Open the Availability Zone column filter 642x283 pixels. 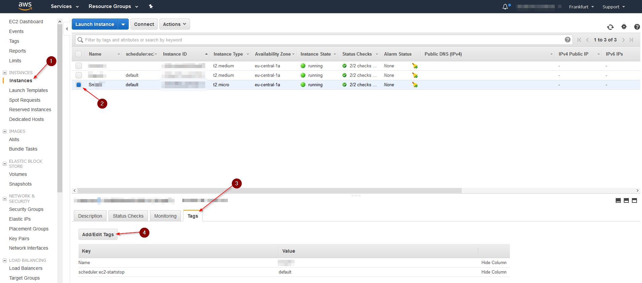[293, 54]
